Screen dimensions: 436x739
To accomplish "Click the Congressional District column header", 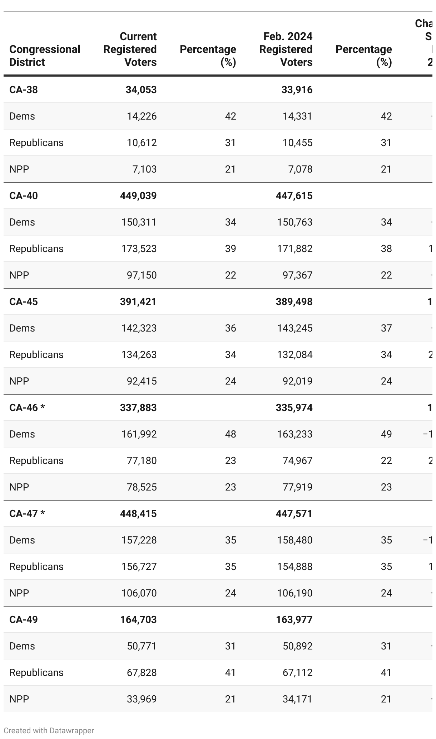I will pos(45,55).
